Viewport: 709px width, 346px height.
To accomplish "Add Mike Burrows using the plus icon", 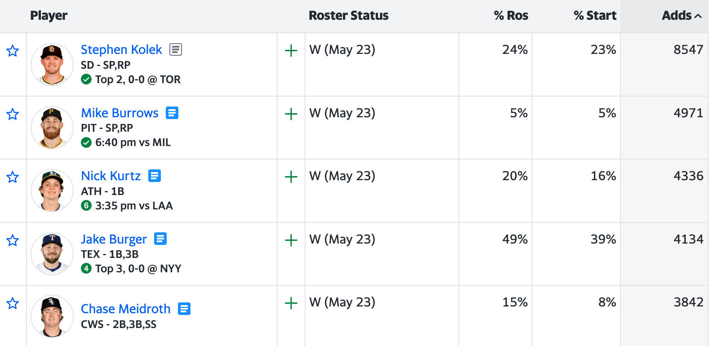I will [291, 114].
